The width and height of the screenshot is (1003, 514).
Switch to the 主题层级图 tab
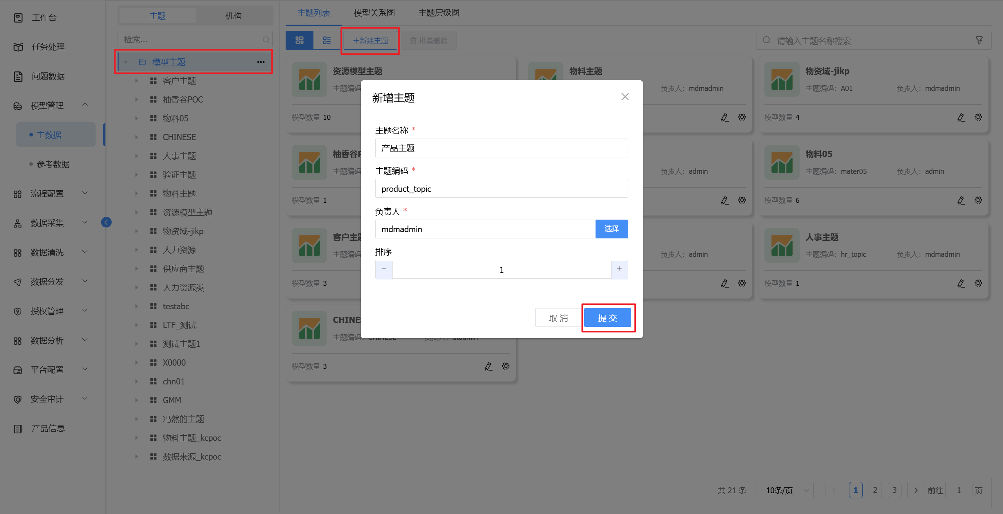coord(439,13)
